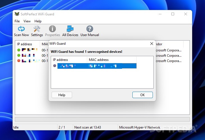Click the grey status dot of unrecognised device
This screenshot has height=140, width=205.
tap(55, 66)
